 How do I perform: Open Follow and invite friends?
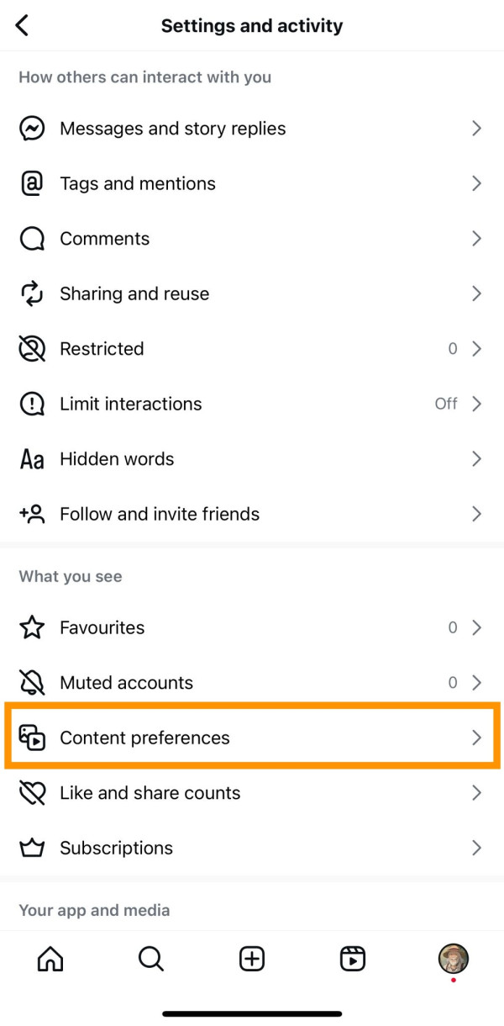[x=160, y=514]
